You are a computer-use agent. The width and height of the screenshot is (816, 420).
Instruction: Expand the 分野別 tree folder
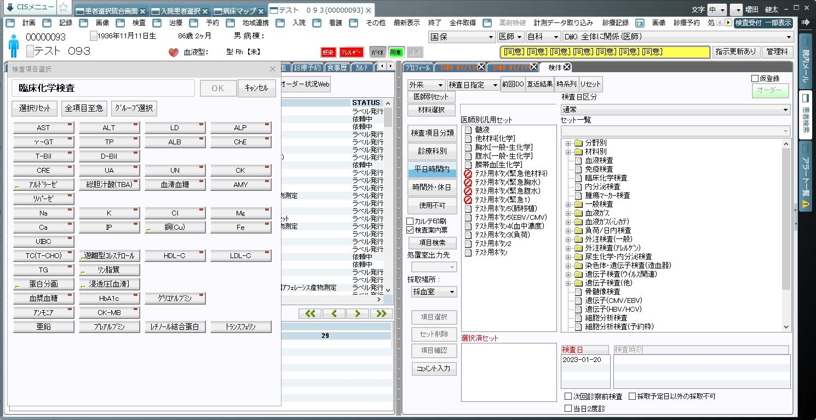[568, 143]
